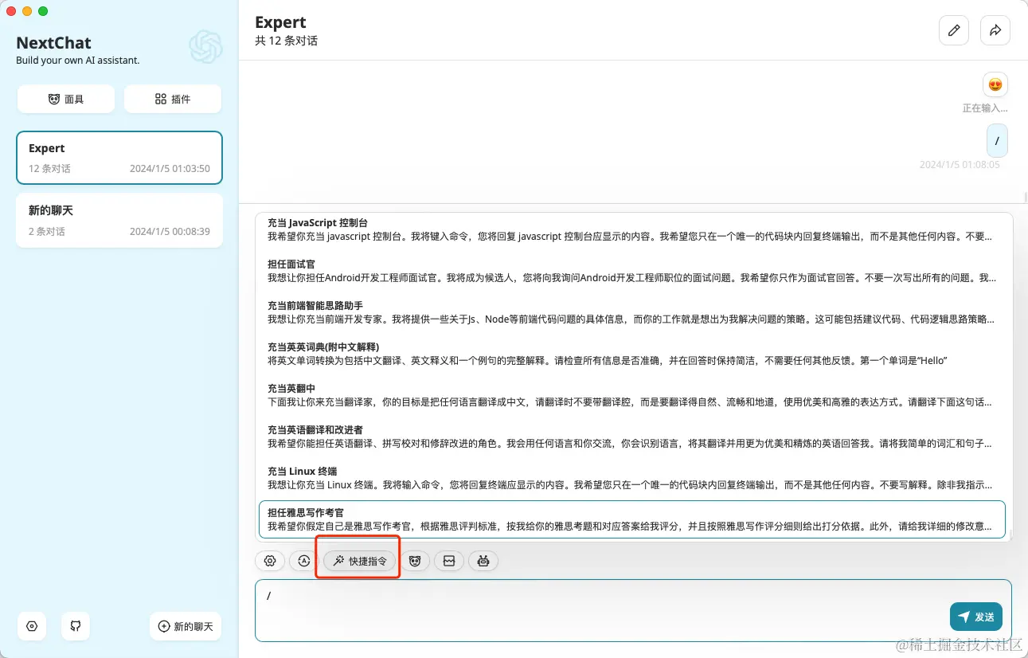This screenshot has width=1028, height=658.
Task: Click the '/' message bubble
Action: click(997, 140)
